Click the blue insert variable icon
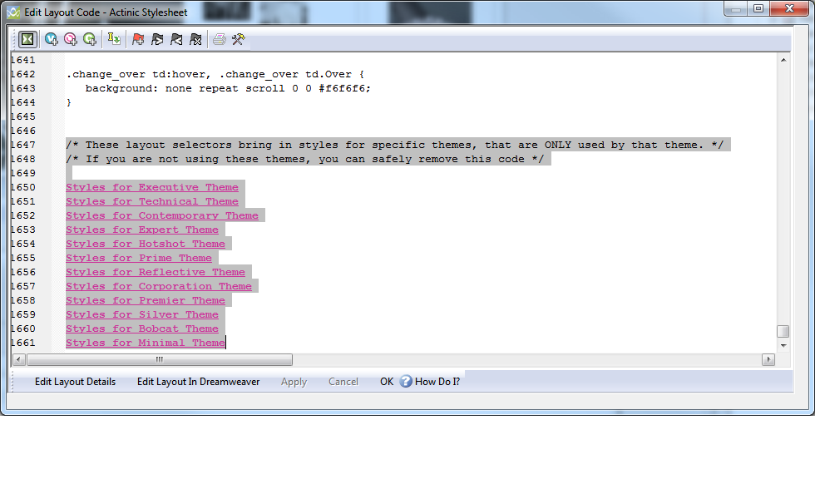Image resolution: width=815 pixels, height=499 pixels. click(x=52, y=39)
